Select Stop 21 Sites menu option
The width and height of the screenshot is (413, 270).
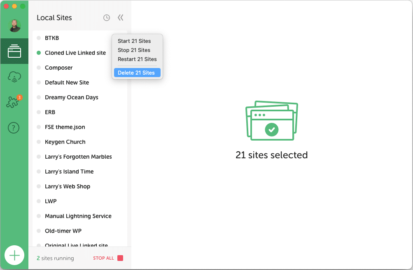click(x=134, y=50)
